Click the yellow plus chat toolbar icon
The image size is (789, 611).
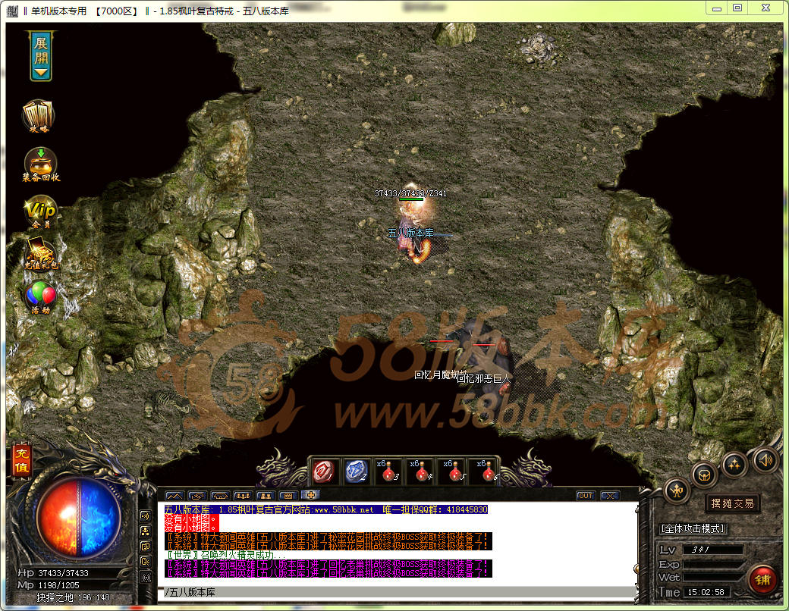click(x=310, y=495)
